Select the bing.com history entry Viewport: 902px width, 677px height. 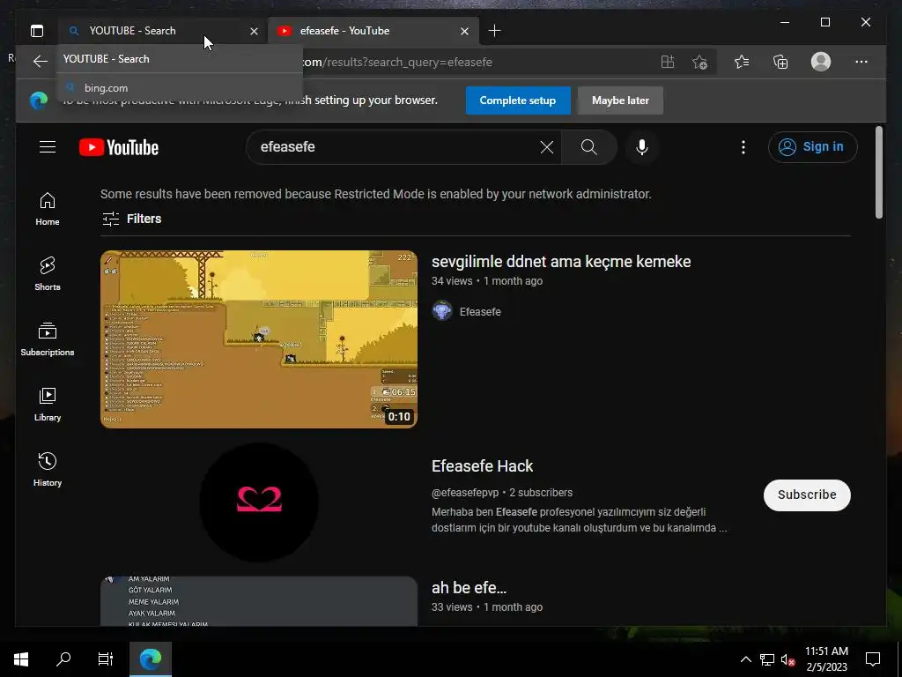click(180, 88)
